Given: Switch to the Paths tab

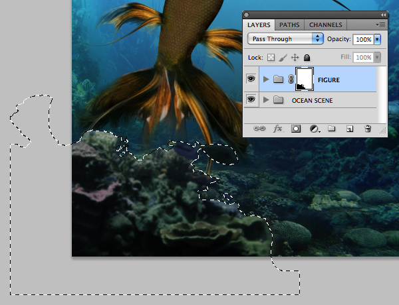Looking at the screenshot, I should 289,25.
